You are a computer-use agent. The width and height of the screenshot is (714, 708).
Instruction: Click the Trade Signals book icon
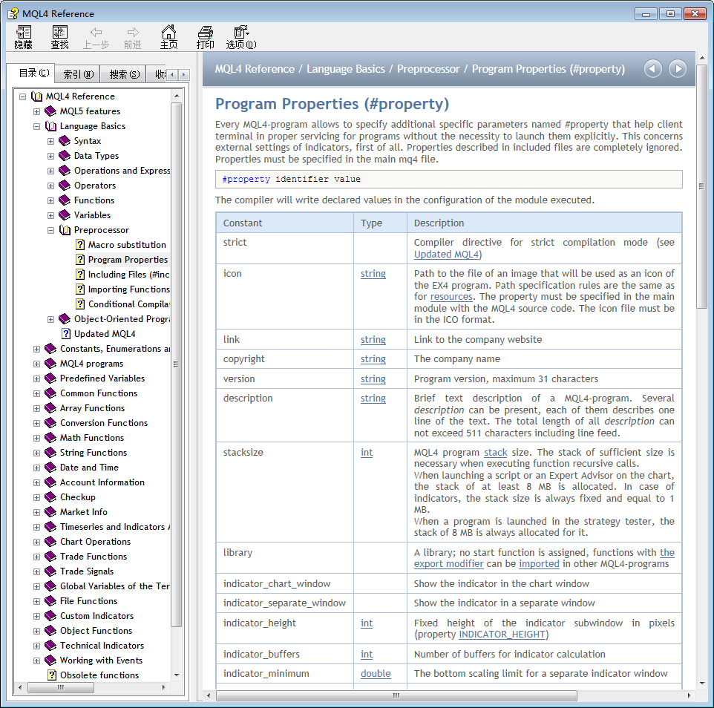tap(50, 571)
